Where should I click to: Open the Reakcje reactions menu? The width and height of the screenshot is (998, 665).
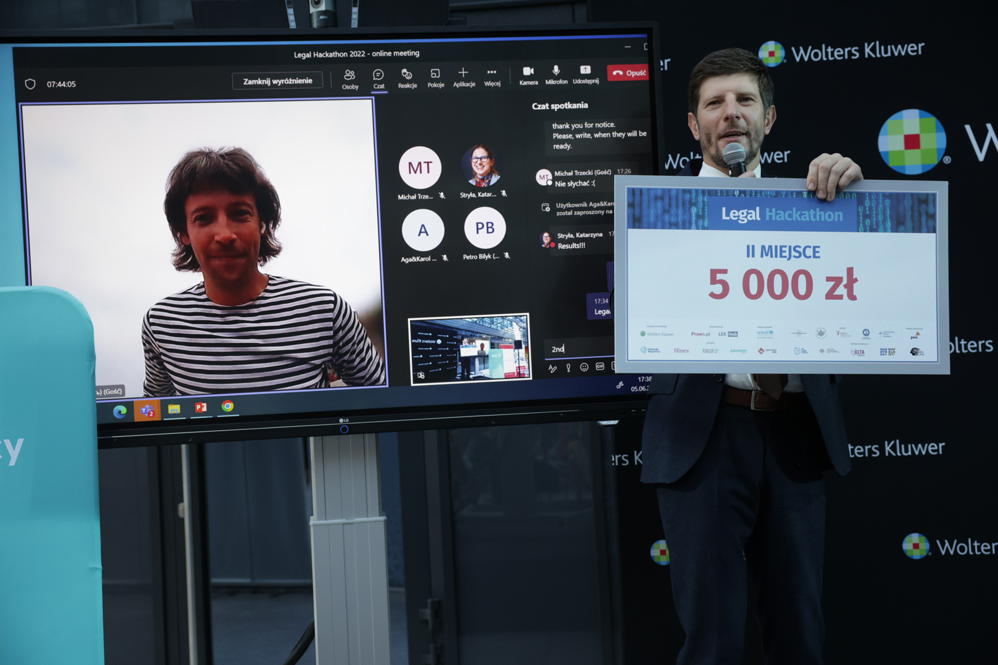point(407,77)
